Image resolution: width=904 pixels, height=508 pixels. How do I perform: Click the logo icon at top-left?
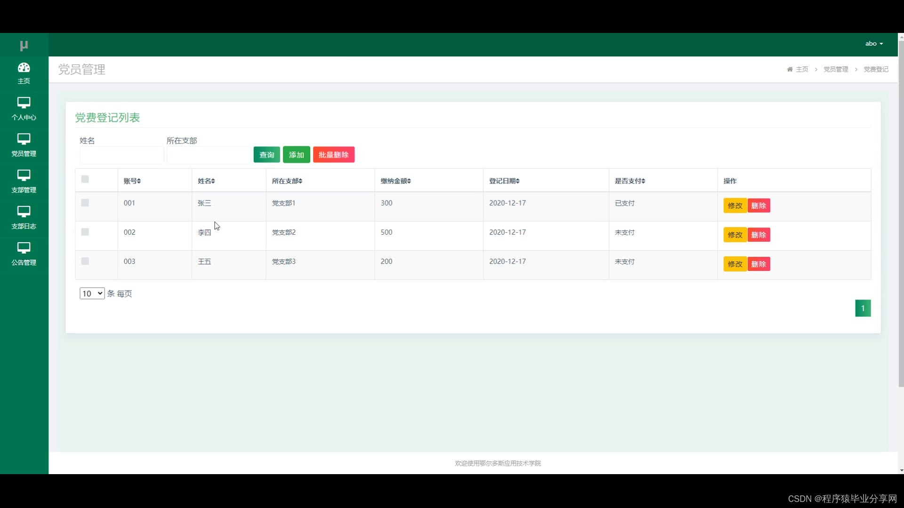coord(24,46)
